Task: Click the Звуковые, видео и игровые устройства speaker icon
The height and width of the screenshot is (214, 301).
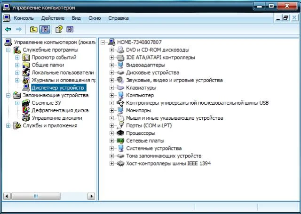Action: point(120,80)
